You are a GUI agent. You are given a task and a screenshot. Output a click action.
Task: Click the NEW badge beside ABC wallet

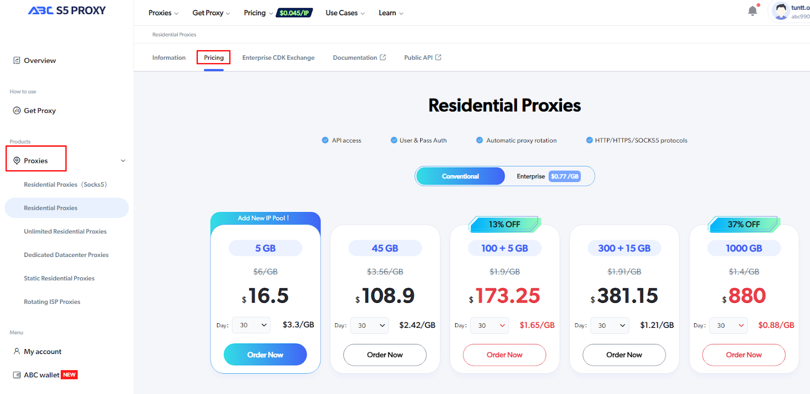69,375
